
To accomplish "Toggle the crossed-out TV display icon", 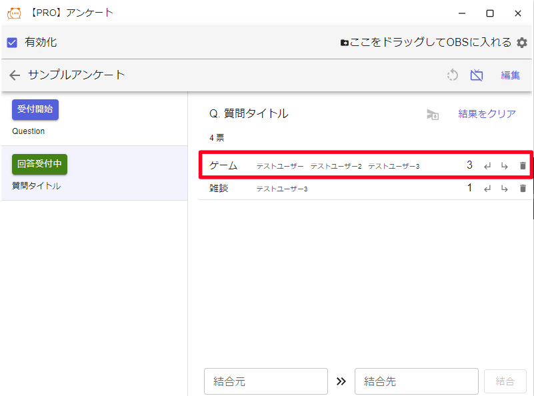I will 476,75.
